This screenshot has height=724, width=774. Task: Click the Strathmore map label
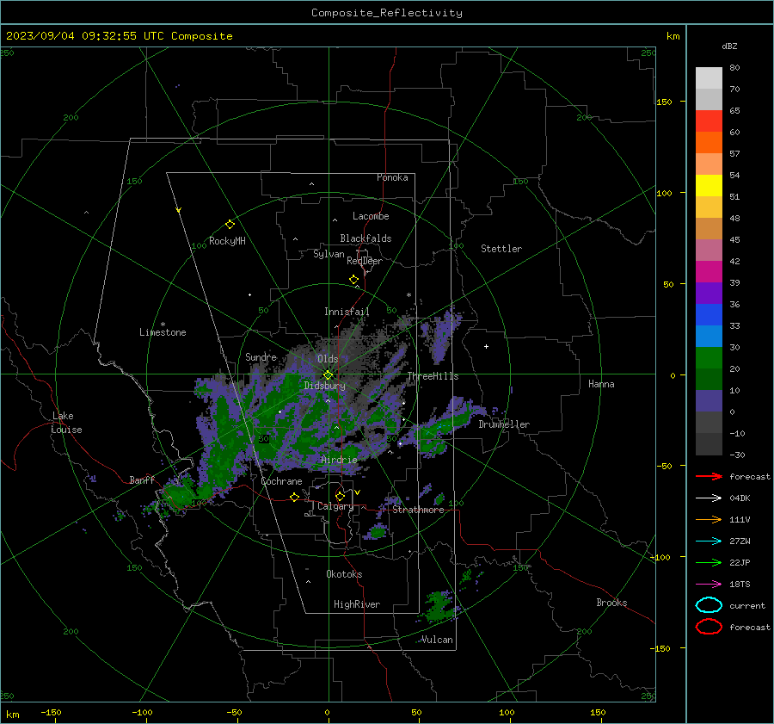point(418,510)
